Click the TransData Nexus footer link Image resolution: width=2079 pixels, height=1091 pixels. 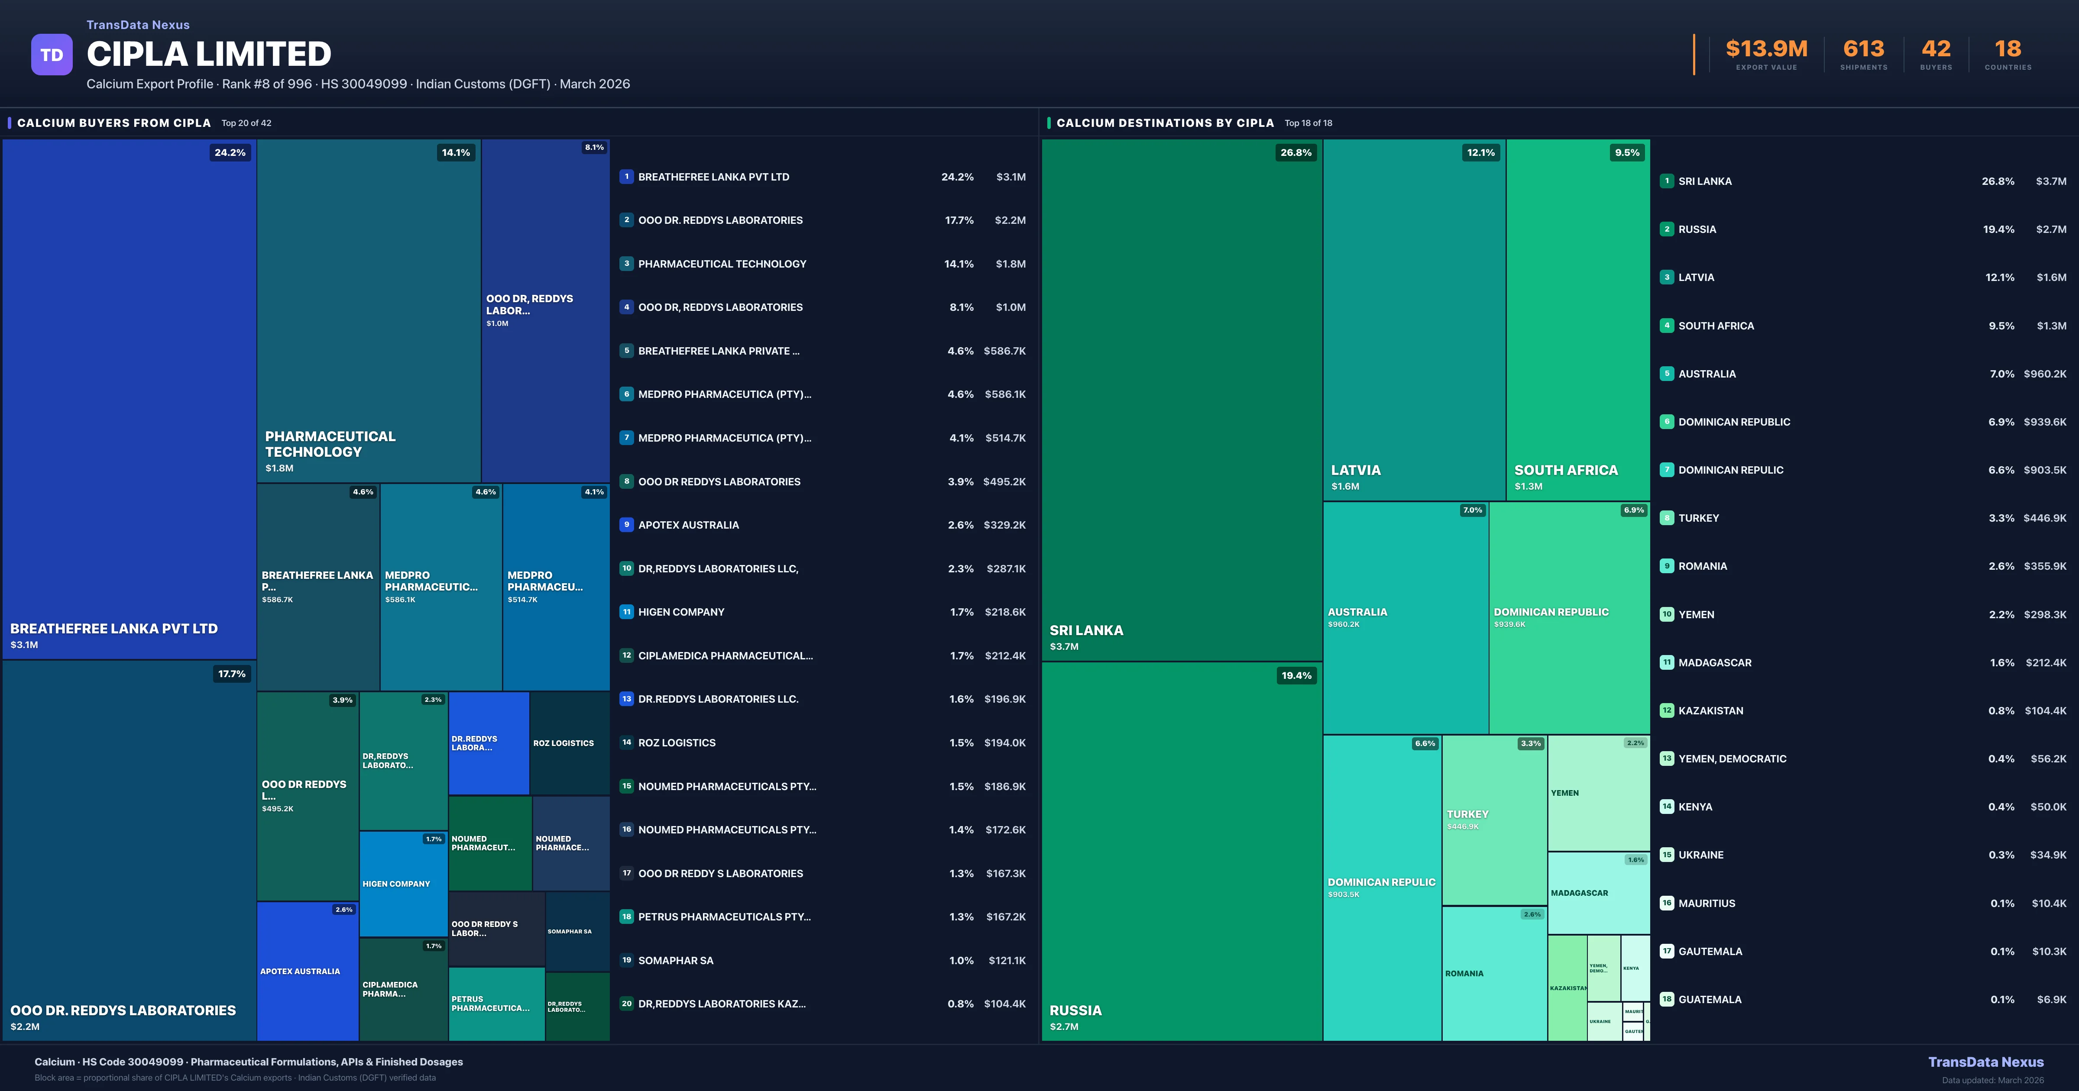tap(1985, 1062)
